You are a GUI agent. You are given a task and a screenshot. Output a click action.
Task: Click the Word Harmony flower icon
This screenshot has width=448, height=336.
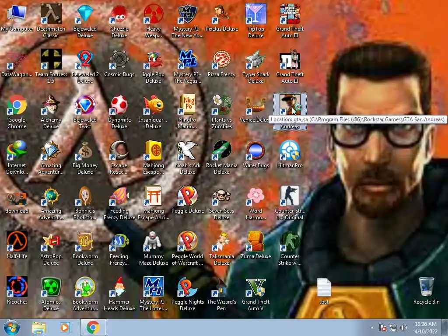255,196
